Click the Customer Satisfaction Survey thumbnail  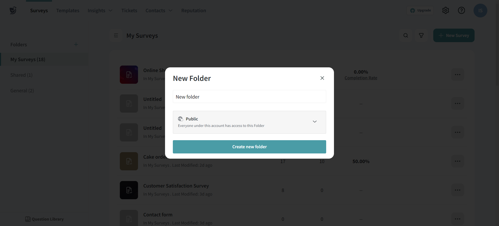(x=129, y=190)
